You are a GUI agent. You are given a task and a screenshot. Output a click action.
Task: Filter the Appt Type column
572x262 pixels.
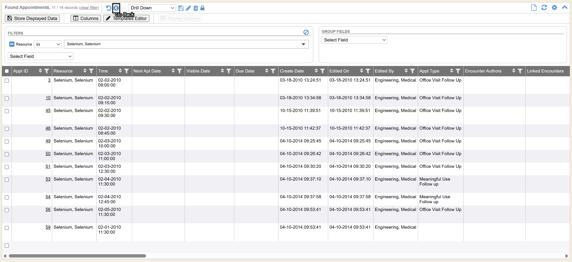pyautogui.click(x=458, y=71)
